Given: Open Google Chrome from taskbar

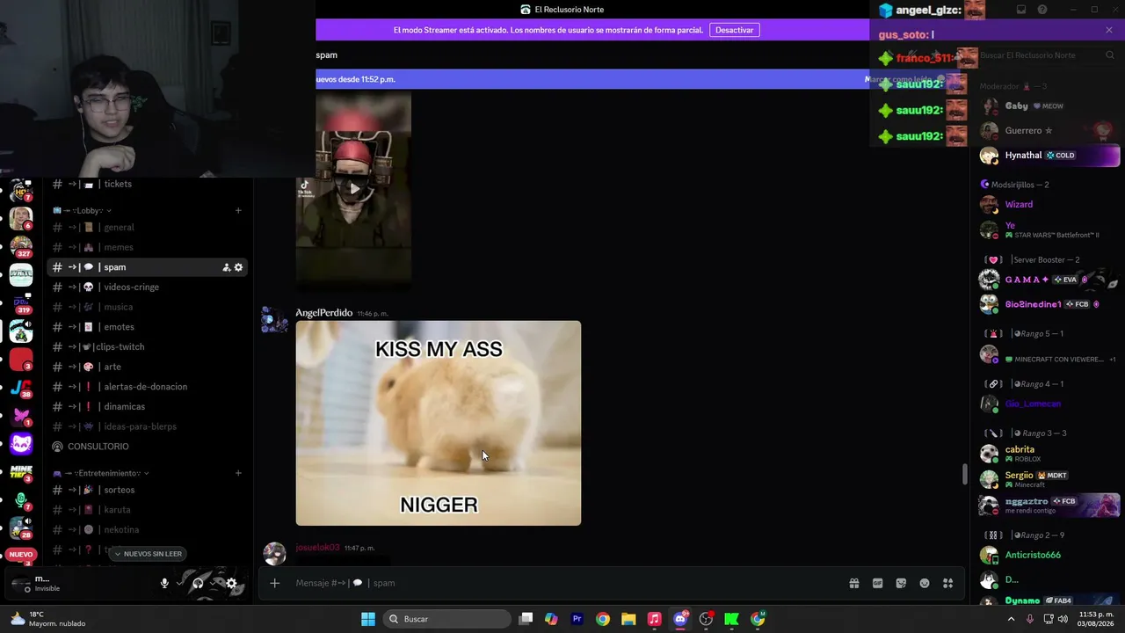Looking at the screenshot, I should click(x=603, y=619).
